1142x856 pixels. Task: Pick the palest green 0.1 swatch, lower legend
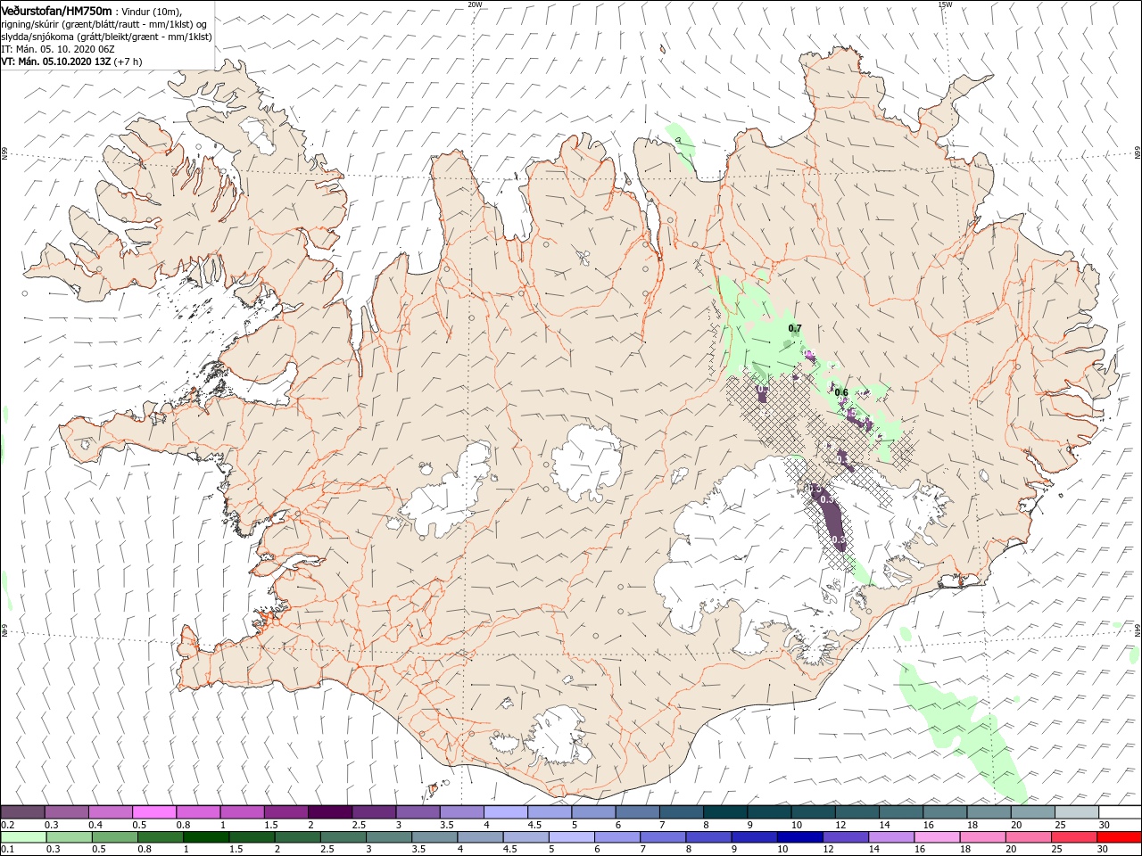pyautogui.click(x=23, y=837)
